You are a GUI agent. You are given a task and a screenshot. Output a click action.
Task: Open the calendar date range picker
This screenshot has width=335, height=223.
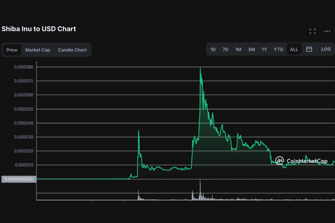pos(309,49)
